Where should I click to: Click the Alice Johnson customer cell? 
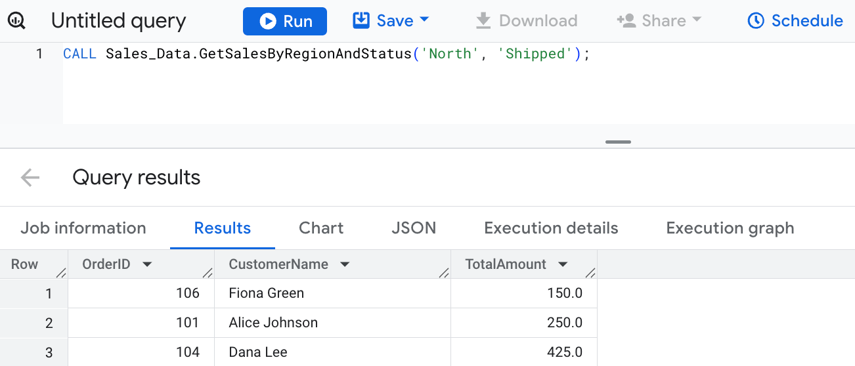332,323
